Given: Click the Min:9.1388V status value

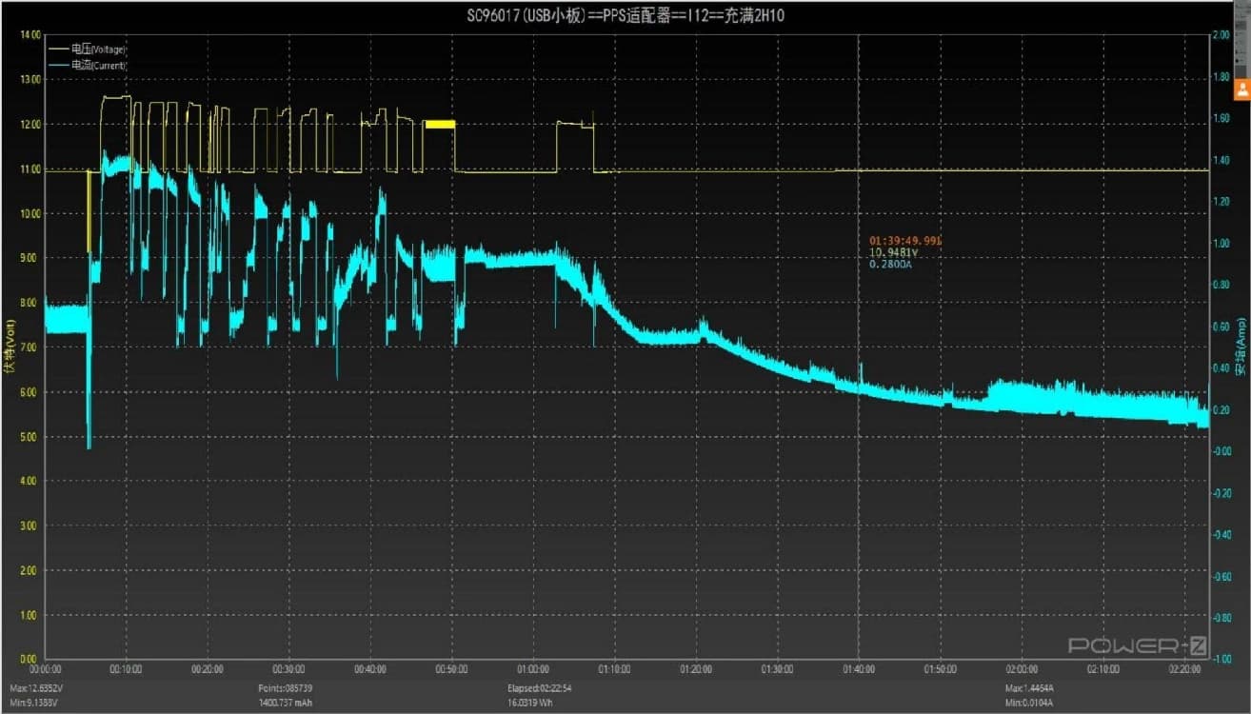Looking at the screenshot, I should [33, 704].
